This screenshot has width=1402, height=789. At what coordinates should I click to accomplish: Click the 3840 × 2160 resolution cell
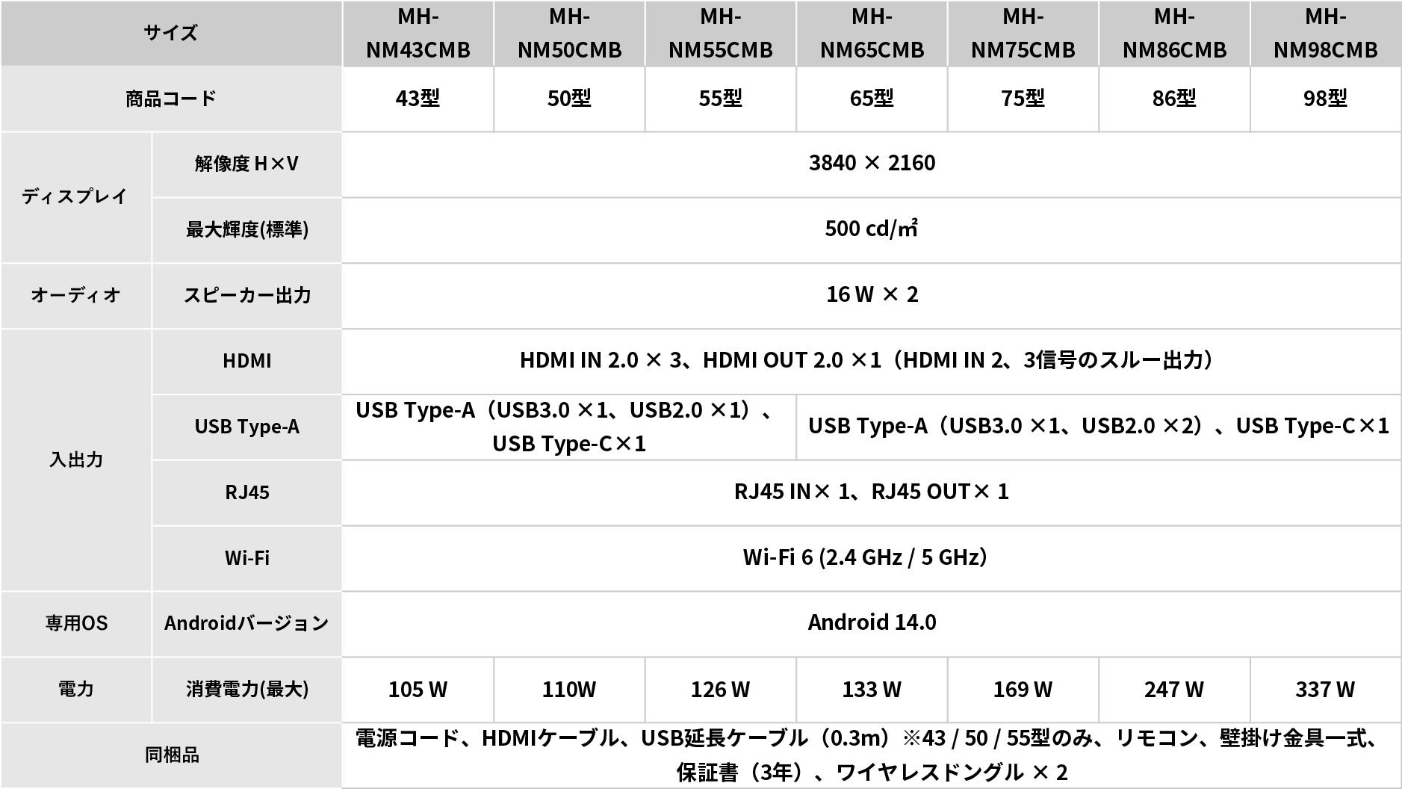click(x=872, y=163)
